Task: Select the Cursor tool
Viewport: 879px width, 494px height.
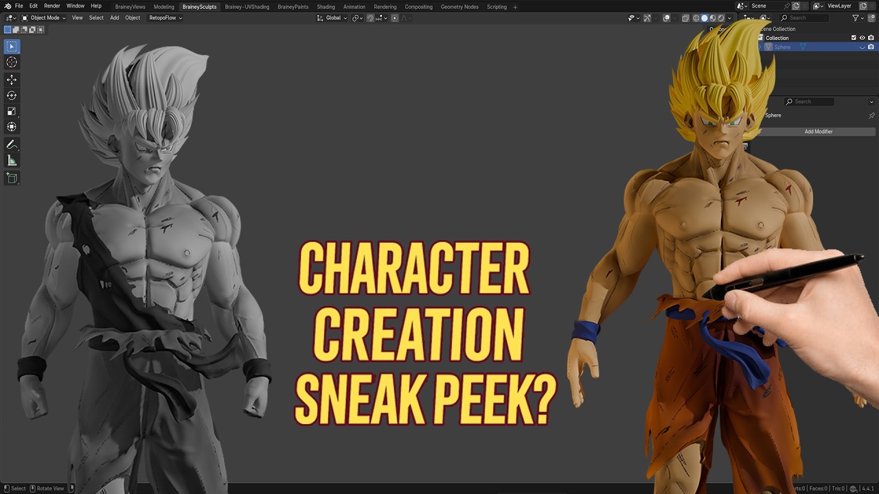Action: [12, 62]
